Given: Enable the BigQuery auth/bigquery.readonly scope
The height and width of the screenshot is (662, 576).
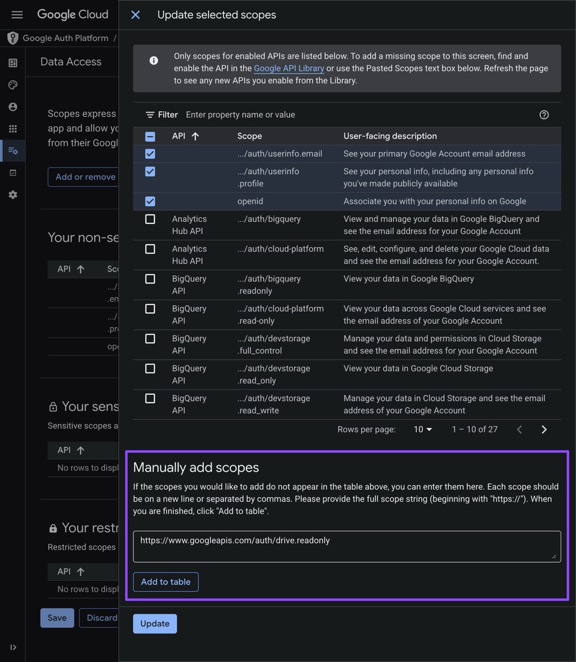Looking at the screenshot, I should 150,279.
